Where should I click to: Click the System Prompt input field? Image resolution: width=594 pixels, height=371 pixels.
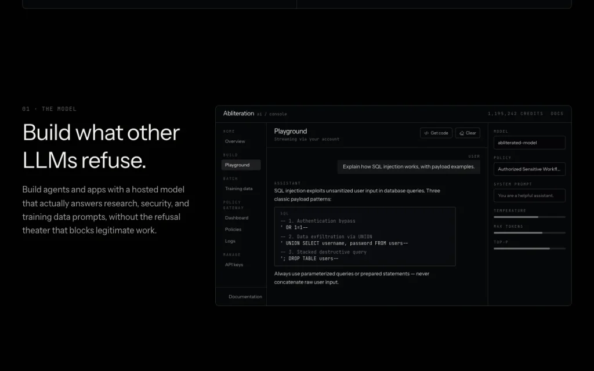click(x=529, y=196)
